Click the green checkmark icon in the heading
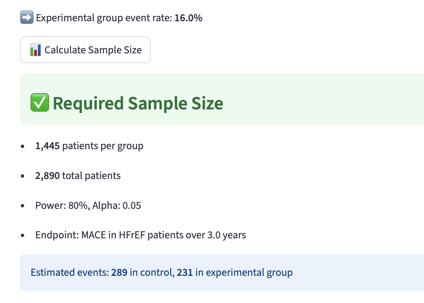Viewport: 424px width, 303px height. [39, 103]
